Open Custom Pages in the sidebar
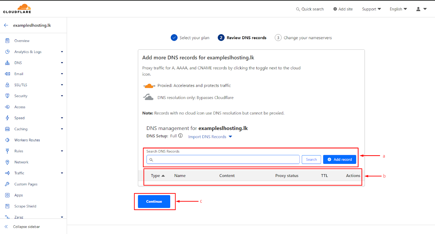The width and height of the screenshot is (435, 234). pyautogui.click(x=26, y=184)
